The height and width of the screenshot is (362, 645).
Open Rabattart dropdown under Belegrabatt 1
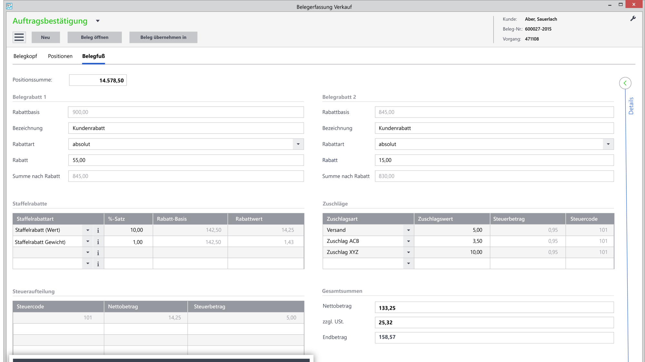[x=298, y=144]
